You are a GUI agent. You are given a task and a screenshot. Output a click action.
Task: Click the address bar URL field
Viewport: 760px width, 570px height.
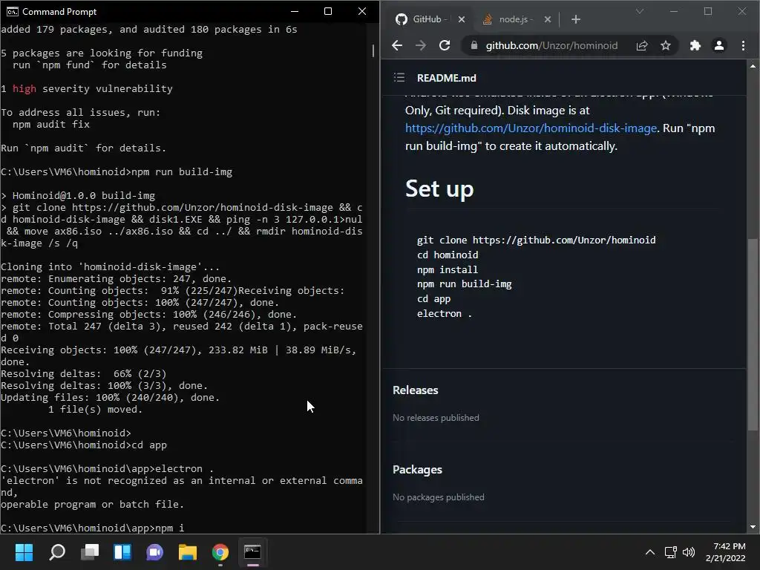point(551,45)
